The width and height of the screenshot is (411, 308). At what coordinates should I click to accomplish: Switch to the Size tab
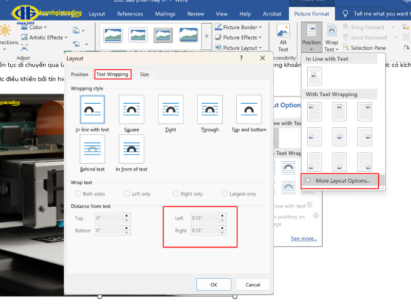click(x=144, y=74)
